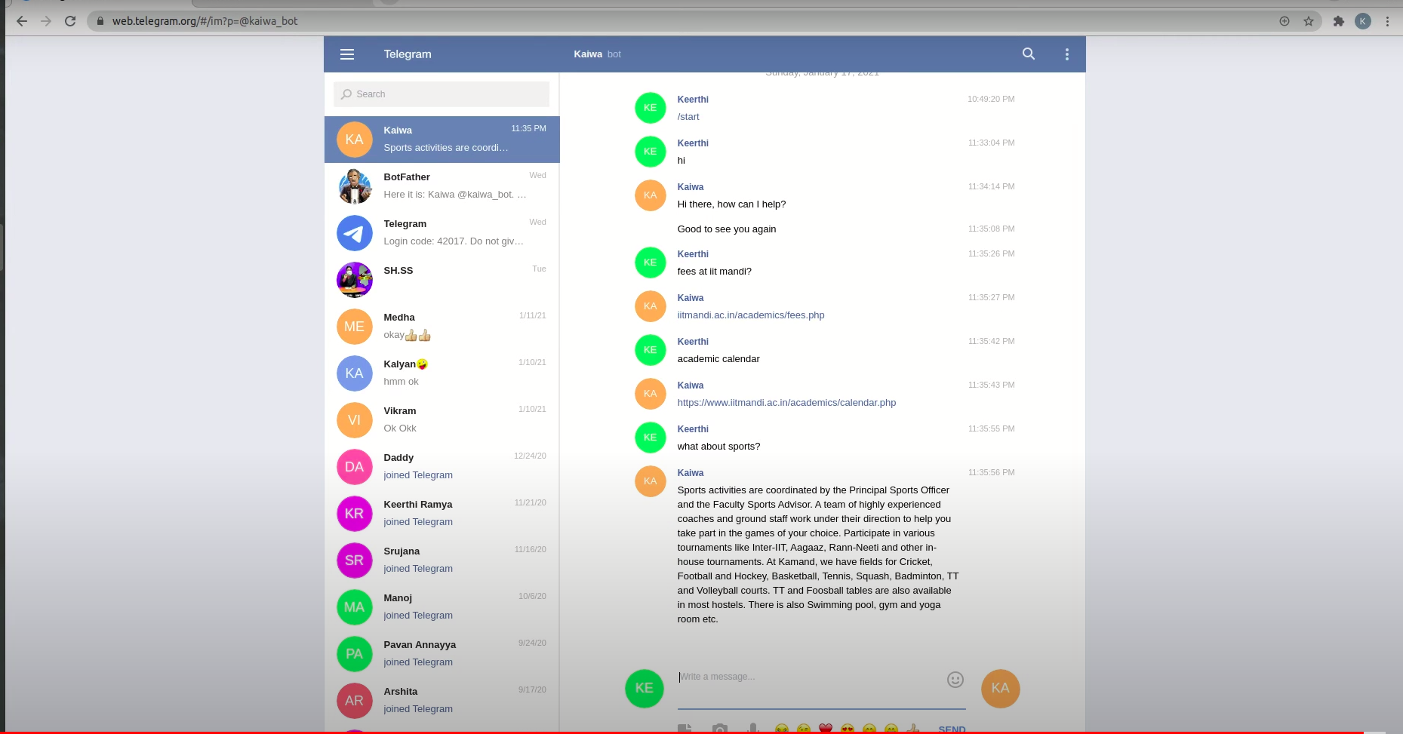Viewport: 1403px width, 734px height.
Task: Open the Telegram hamburger menu
Action: coord(347,54)
